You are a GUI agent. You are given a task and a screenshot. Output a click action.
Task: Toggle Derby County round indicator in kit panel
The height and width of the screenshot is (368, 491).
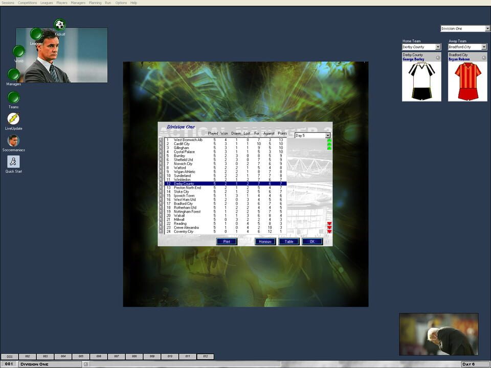tap(438, 58)
